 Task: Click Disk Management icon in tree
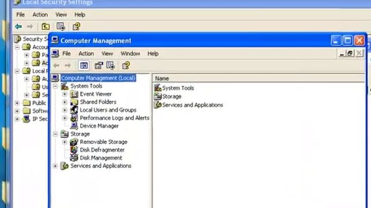click(x=74, y=158)
